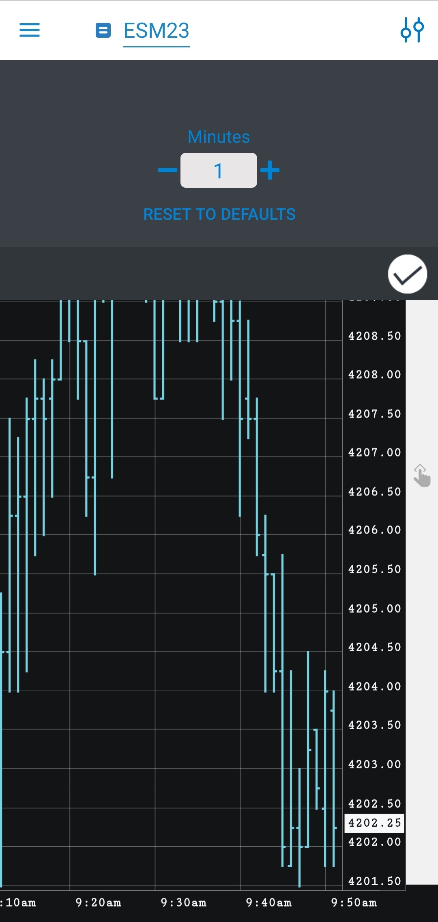Increase minutes with the plus icon
The height and width of the screenshot is (922, 438).
(x=270, y=170)
